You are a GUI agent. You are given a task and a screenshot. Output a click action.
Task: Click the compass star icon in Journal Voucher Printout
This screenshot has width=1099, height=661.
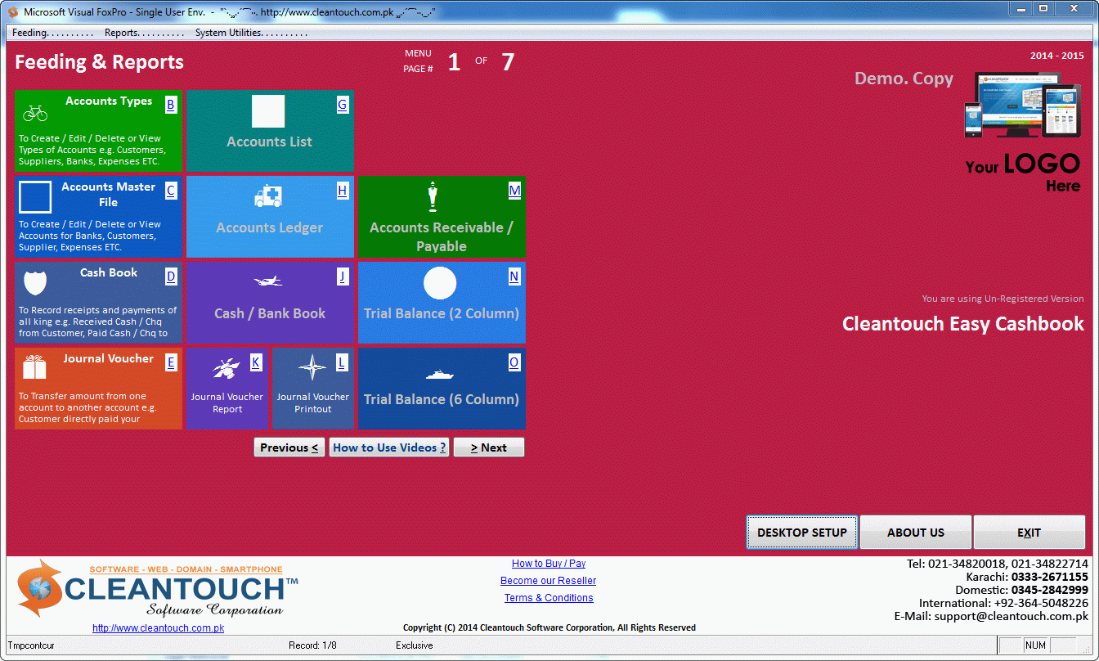tap(312, 368)
